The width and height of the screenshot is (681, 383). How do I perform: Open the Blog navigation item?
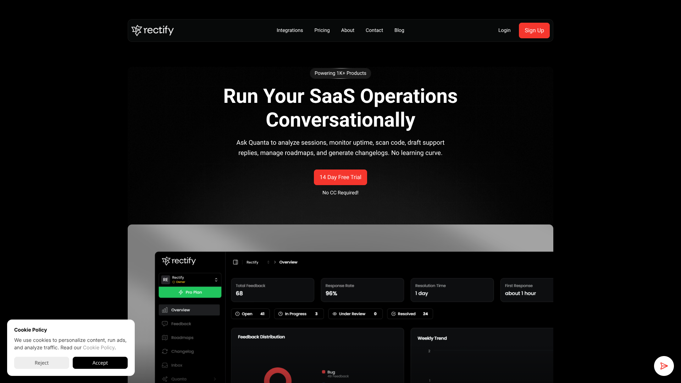click(x=399, y=30)
